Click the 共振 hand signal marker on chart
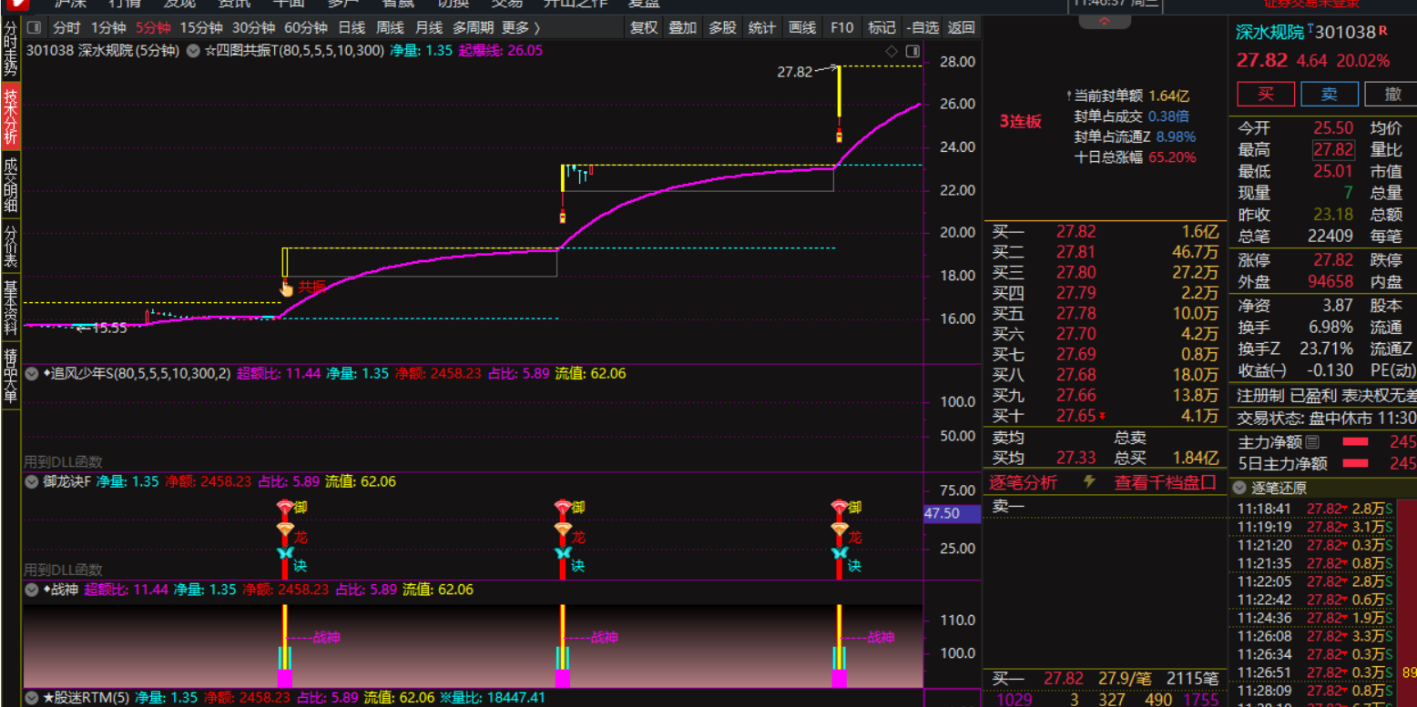This screenshot has width=1417, height=707. [x=287, y=288]
